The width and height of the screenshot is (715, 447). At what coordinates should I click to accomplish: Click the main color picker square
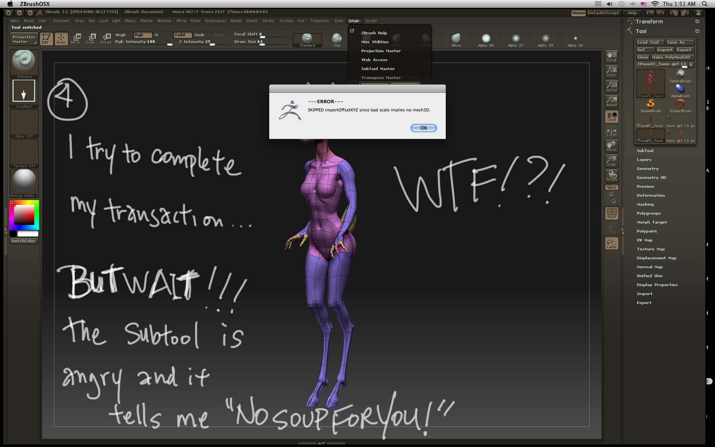point(24,215)
